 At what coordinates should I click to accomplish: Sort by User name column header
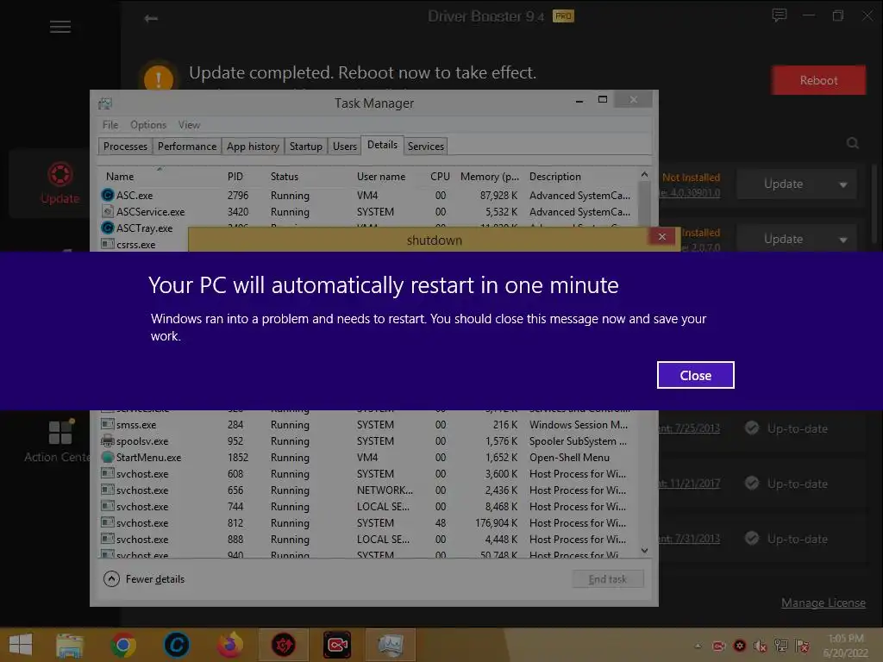380,176
